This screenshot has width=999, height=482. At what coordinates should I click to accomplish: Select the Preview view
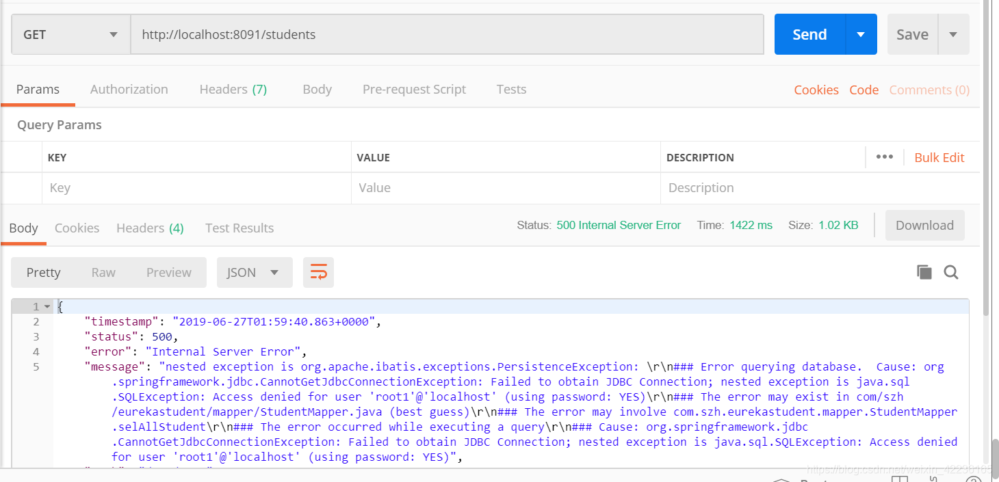(x=169, y=272)
